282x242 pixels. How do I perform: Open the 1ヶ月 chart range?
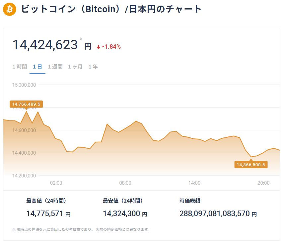[x=75, y=67]
